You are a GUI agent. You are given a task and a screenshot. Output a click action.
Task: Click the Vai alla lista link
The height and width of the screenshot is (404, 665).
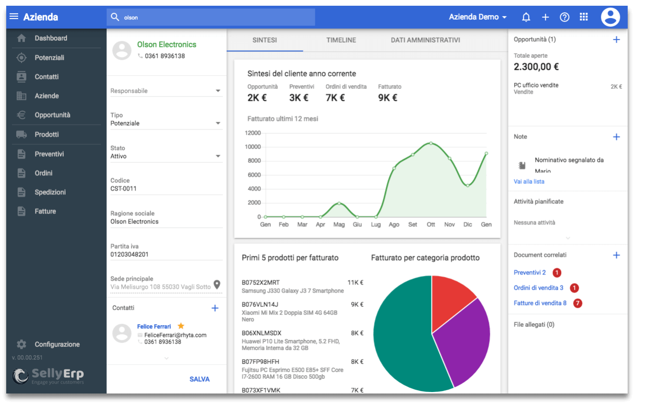pyautogui.click(x=529, y=181)
